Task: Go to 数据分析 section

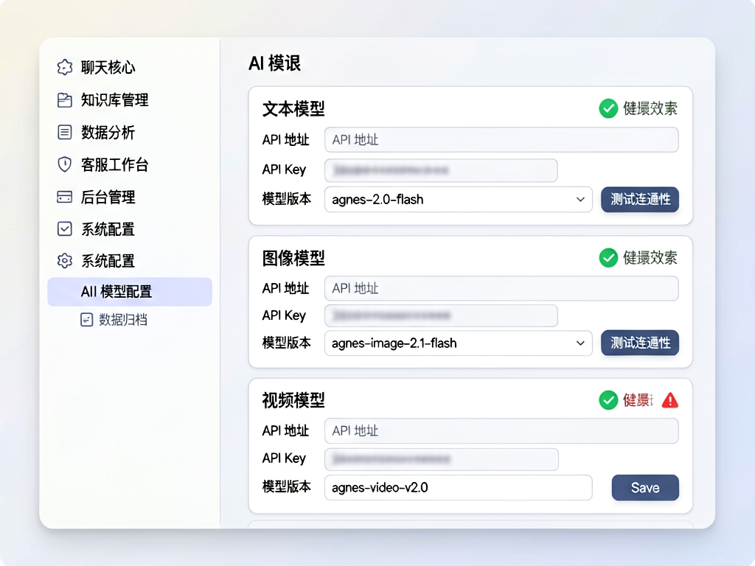Action: tap(108, 133)
